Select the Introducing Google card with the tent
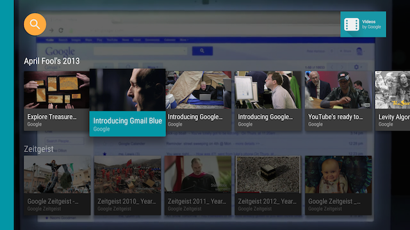The image size is (410, 230). 198,101
